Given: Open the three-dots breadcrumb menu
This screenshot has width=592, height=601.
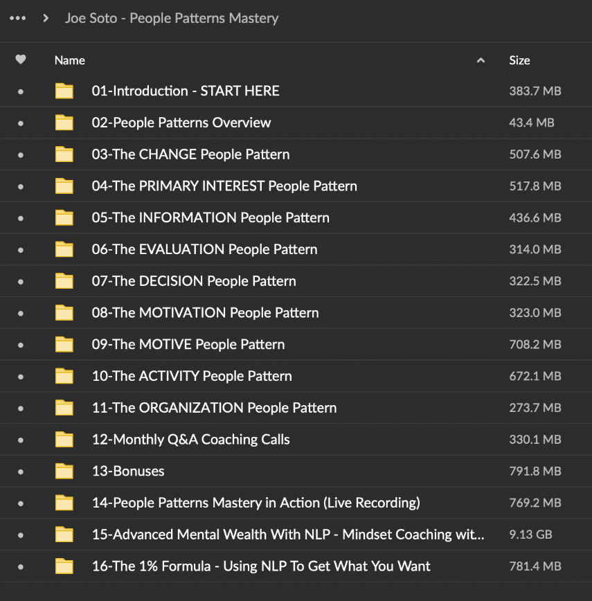Looking at the screenshot, I should point(17,18).
